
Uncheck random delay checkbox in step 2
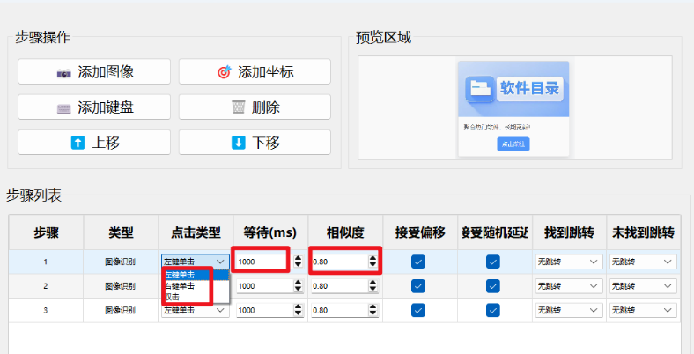493,286
